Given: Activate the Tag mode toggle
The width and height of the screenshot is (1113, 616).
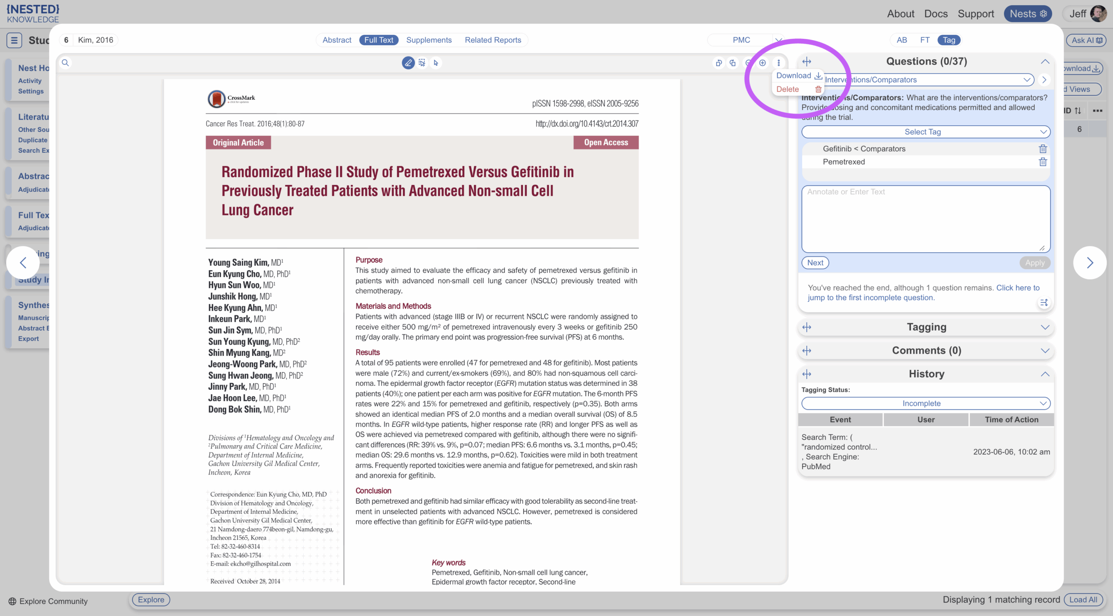Looking at the screenshot, I should point(949,40).
